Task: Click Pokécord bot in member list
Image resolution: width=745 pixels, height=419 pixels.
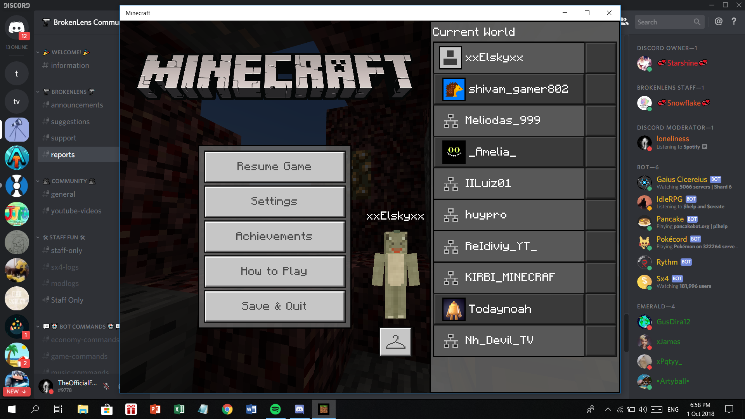Action: coord(687,242)
